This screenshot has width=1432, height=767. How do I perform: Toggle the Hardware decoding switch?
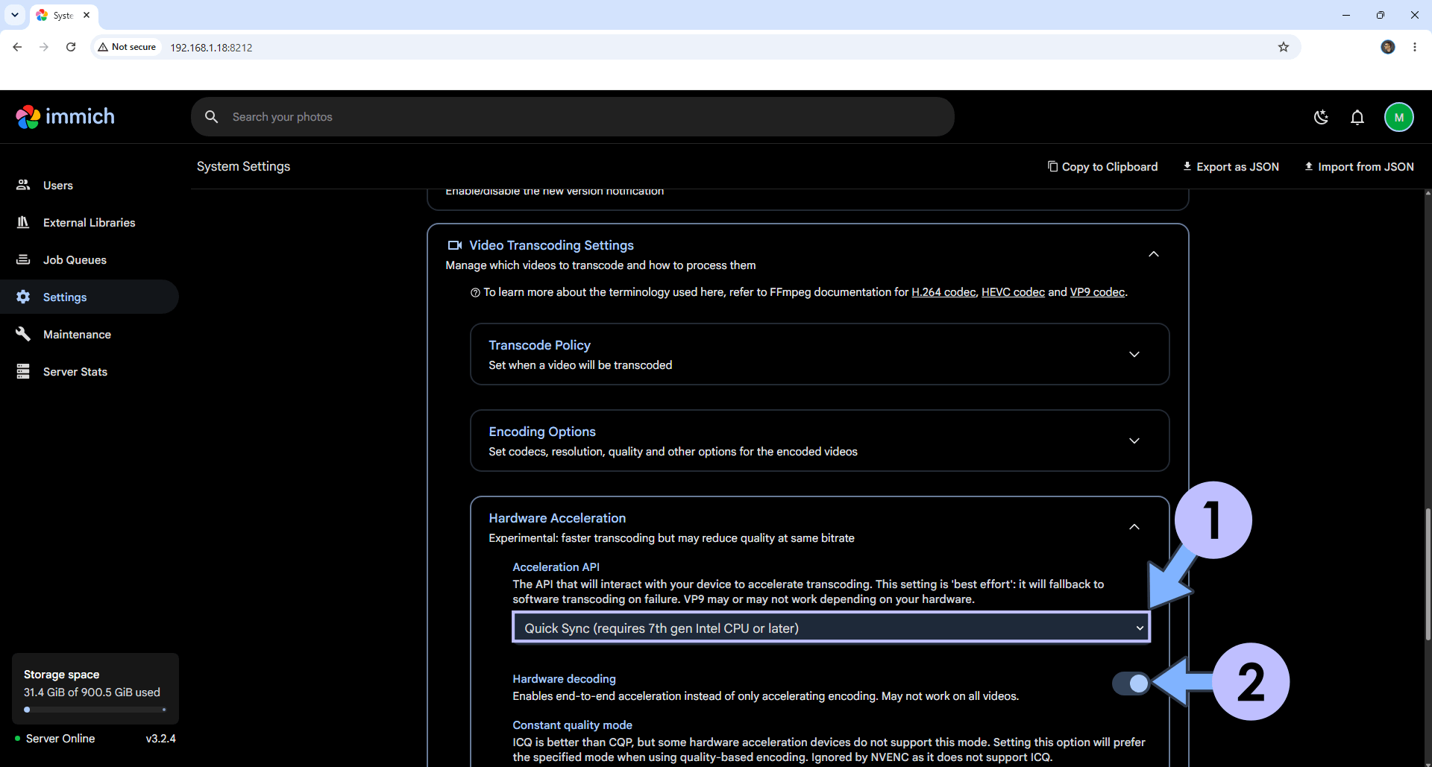point(1131,683)
